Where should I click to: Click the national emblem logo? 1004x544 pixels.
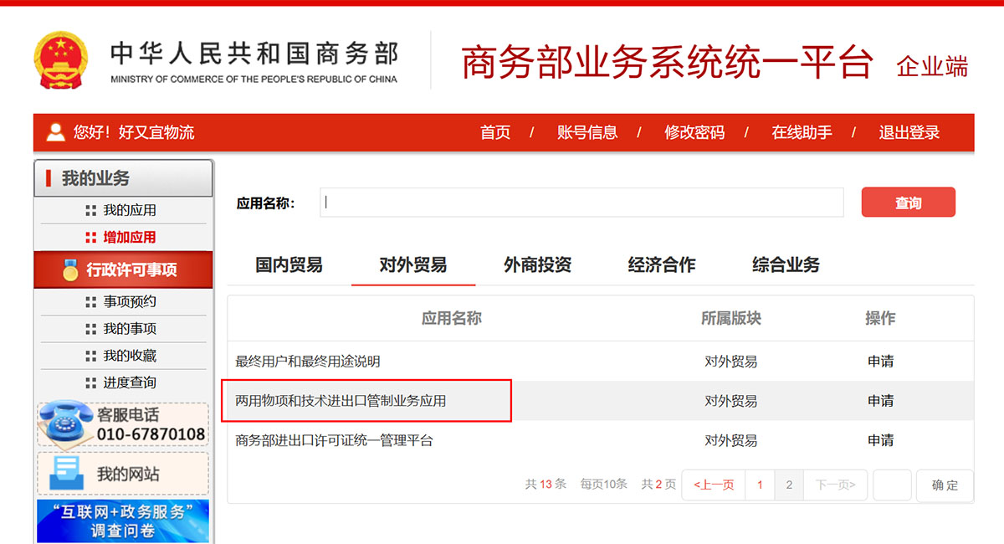click(60, 60)
